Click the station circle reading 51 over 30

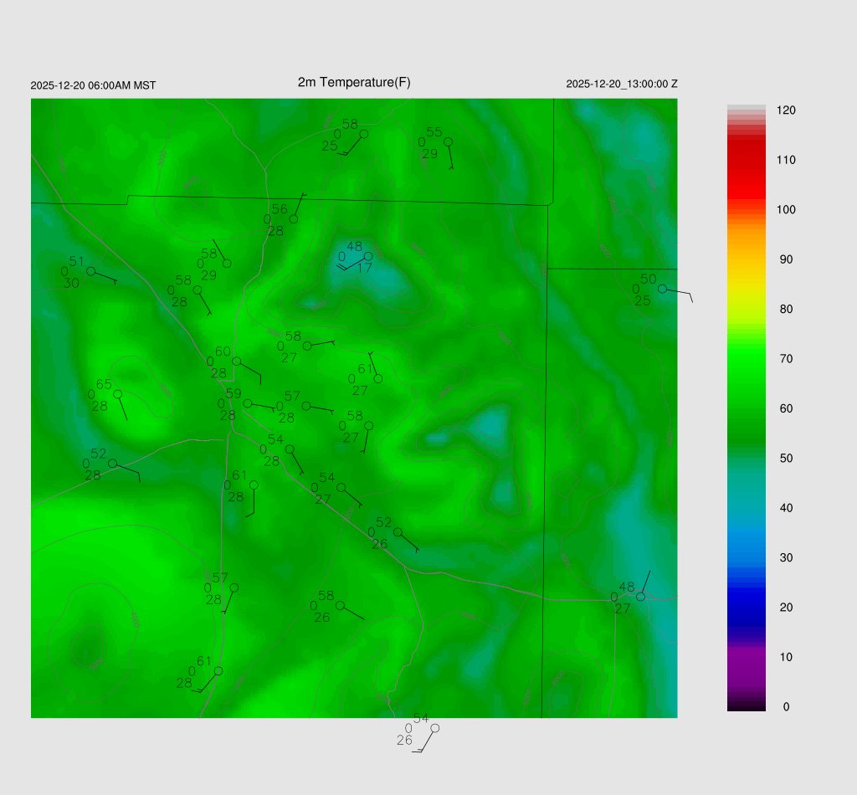click(x=90, y=271)
